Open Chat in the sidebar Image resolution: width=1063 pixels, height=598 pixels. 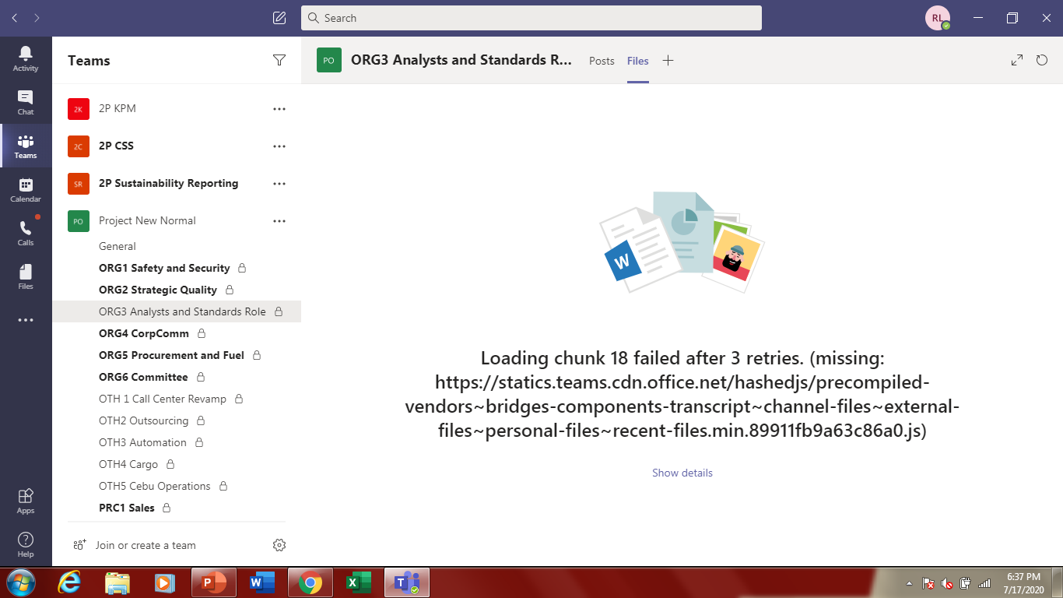(x=26, y=102)
